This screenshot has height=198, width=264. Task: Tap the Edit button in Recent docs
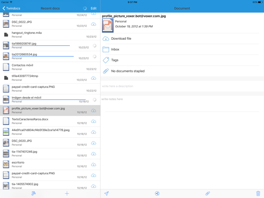coord(93,8)
